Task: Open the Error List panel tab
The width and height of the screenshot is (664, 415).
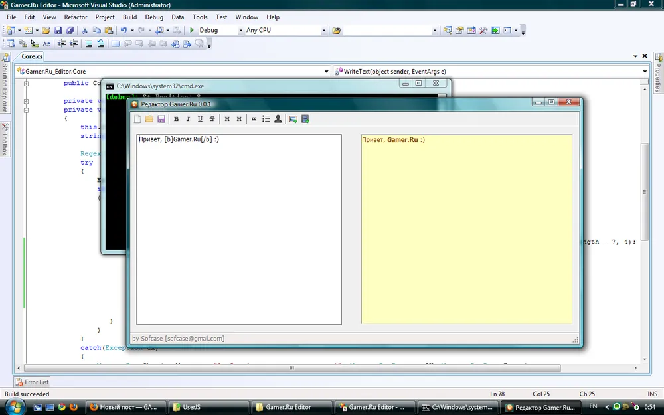Action: pos(32,382)
